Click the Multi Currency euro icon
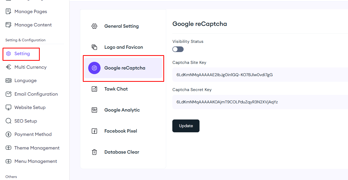This screenshot has width=348, height=180. [8, 67]
